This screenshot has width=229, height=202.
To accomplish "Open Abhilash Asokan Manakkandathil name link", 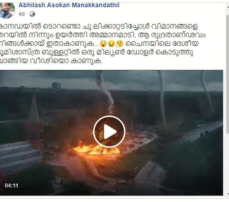I will point(69,5).
